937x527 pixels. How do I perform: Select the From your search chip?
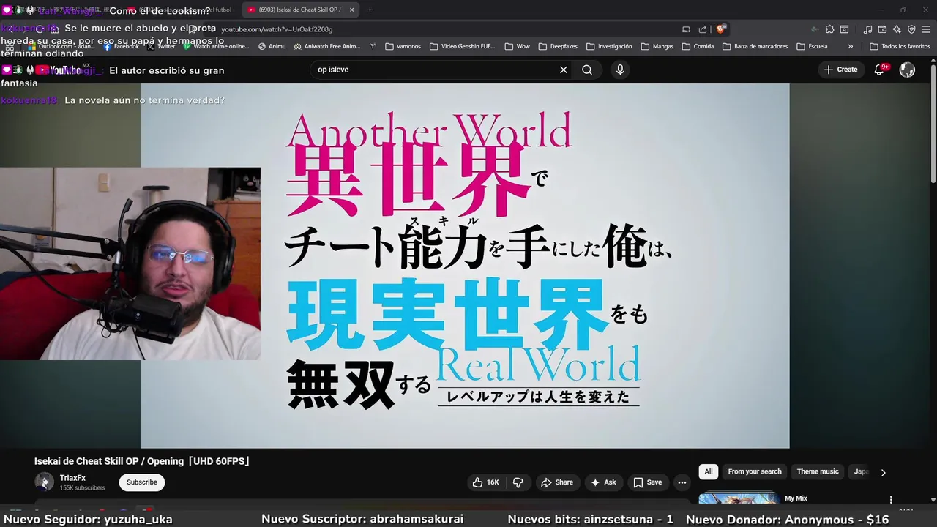(755, 471)
